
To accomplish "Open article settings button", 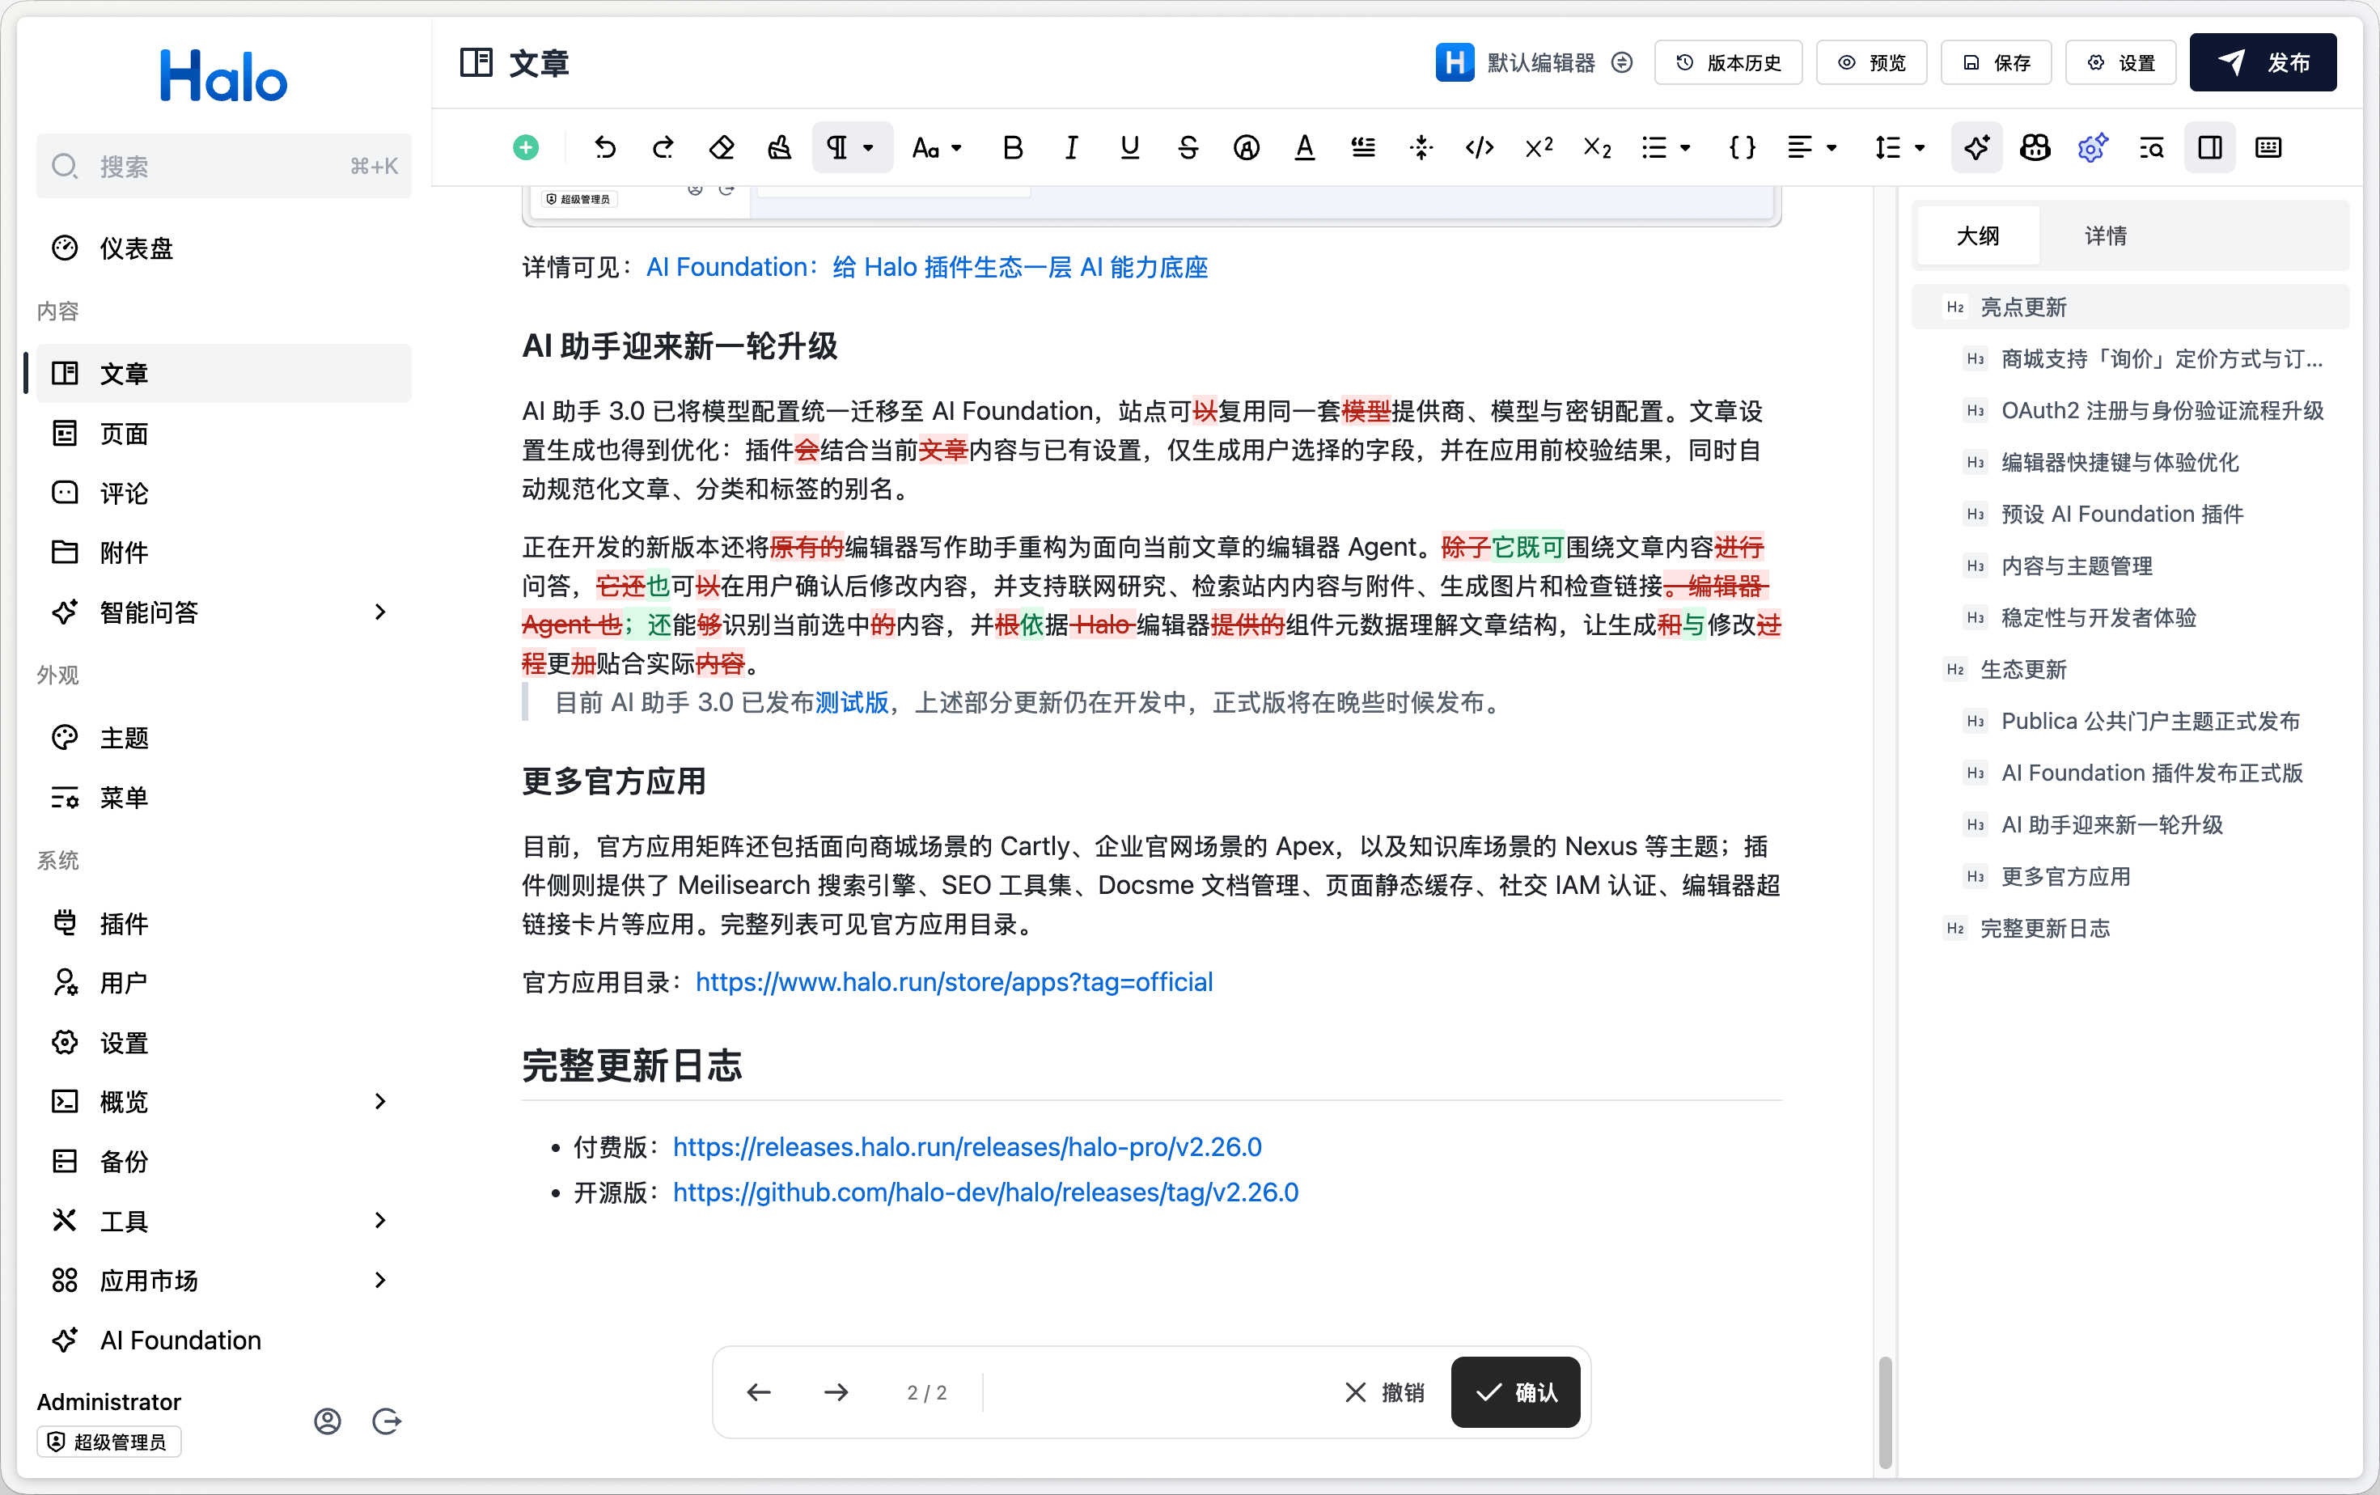I will (2121, 63).
